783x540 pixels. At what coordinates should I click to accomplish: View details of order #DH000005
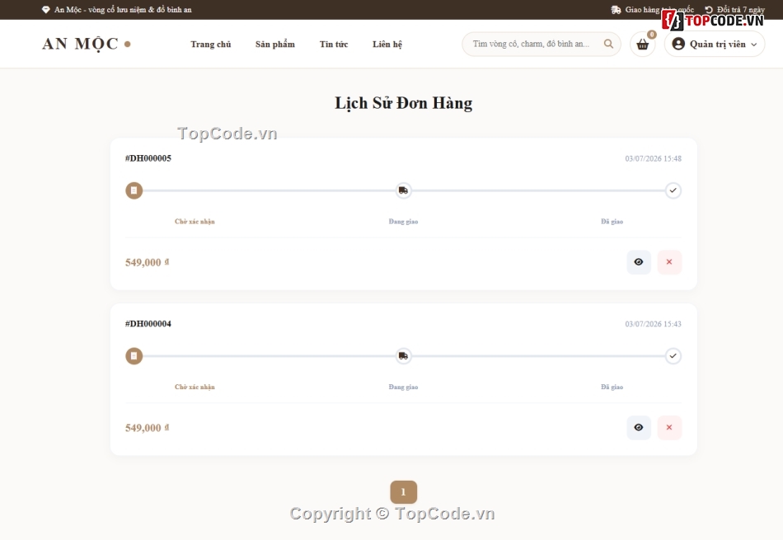click(639, 262)
